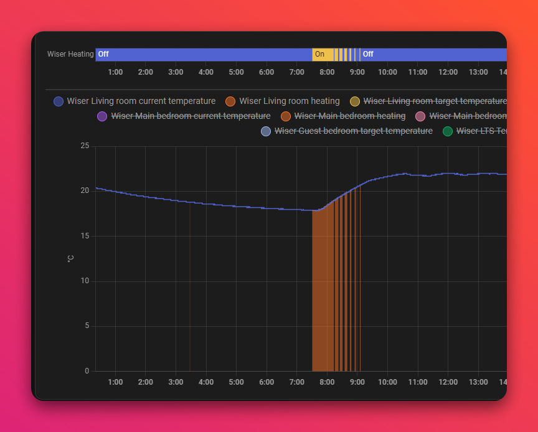The width and height of the screenshot is (538, 432).
Task: Show the Wiser Main bedroom heating series
Action: coord(349,116)
